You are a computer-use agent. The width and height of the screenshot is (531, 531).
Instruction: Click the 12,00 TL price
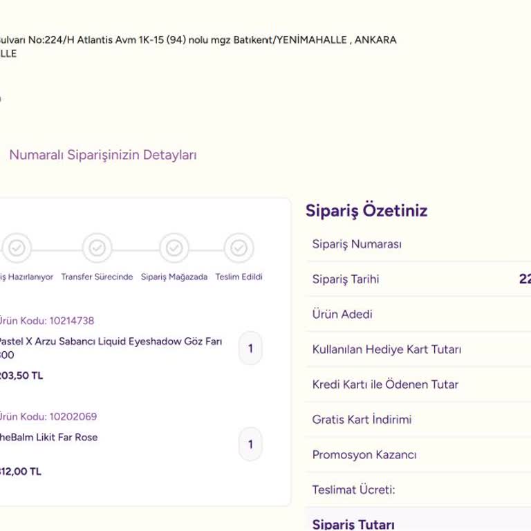click(20, 472)
